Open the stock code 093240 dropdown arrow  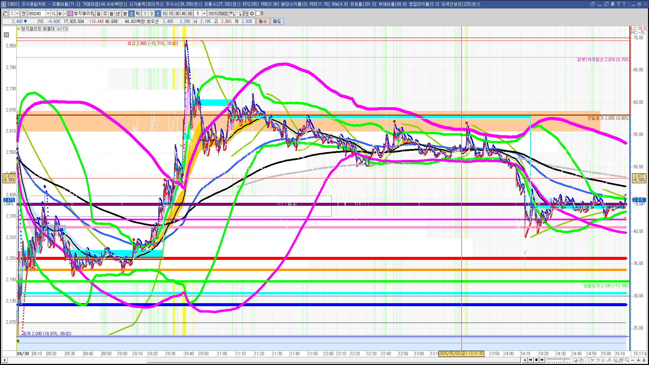48,14
